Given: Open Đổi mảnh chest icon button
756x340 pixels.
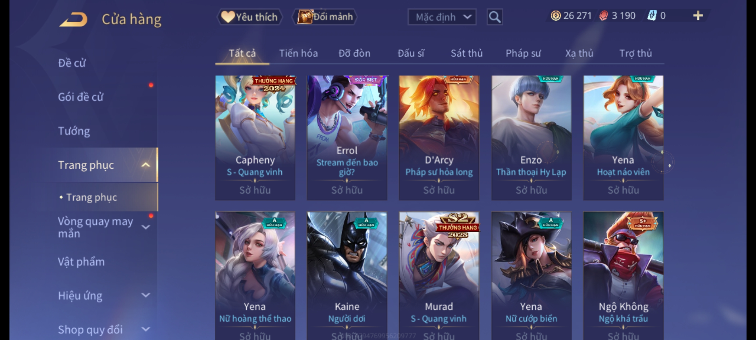Looking at the screenshot, I should 325,17.
